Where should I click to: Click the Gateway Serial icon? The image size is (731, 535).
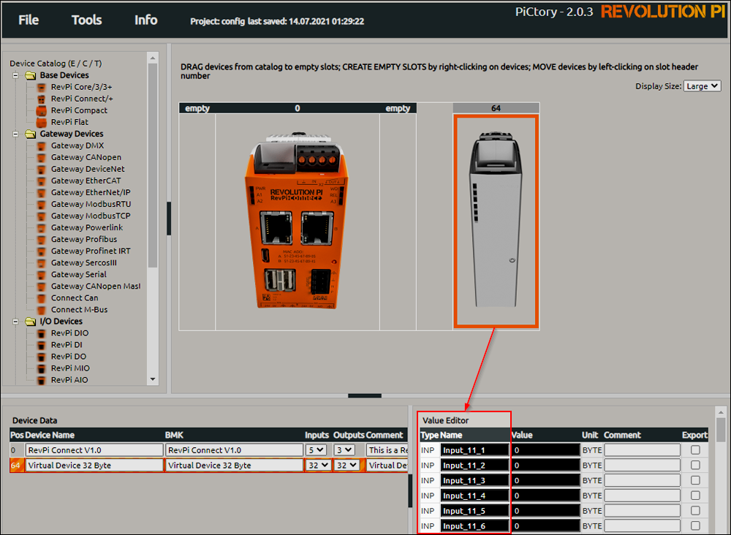[42, 275]
